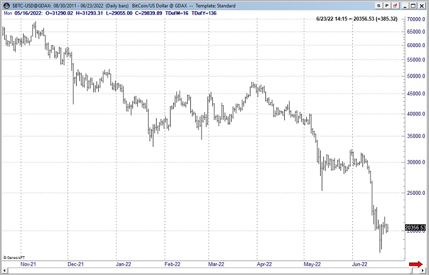Click the horizontal scrollbar track
Screen dimensions: 429x275
(x=214, y=271)
